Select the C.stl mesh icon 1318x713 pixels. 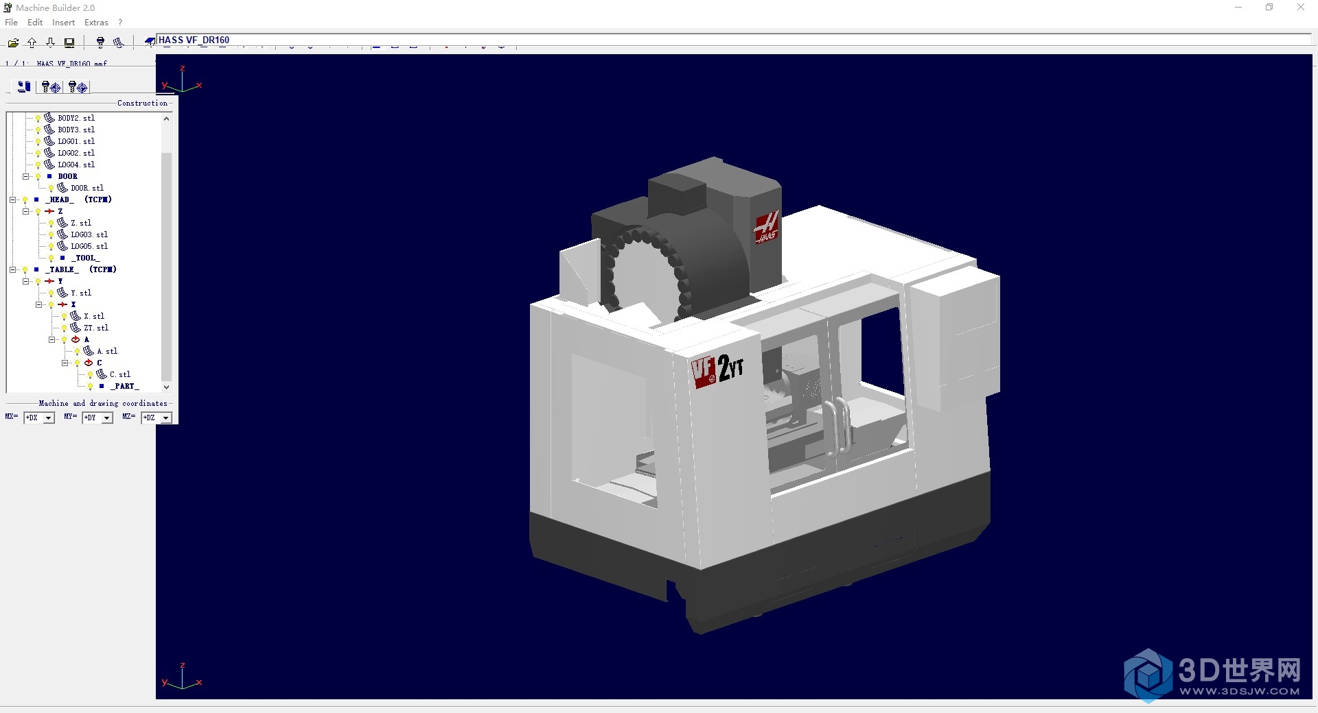[x=102, y=374]
